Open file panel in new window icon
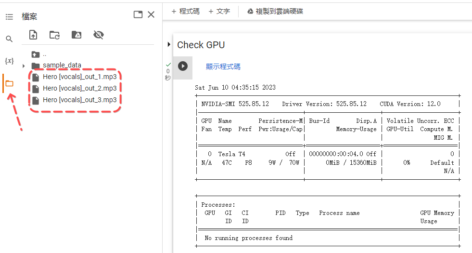 pos(138,14)
